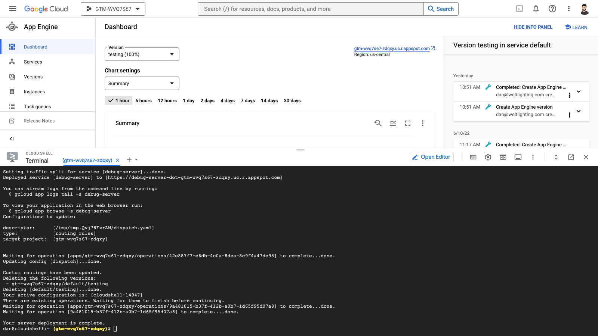Open Versions in the sidebar
The image size is (598, 336).
(48, 77)
